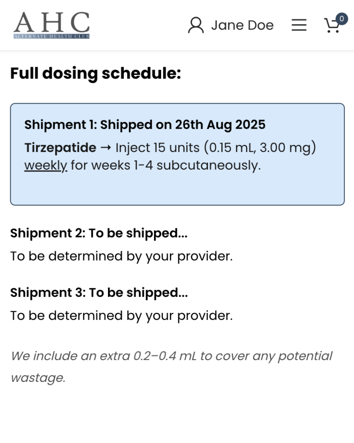Click provider note under Shipment 3
The height and width of the screenshot is (443, 354).
(x=121, y=315)
